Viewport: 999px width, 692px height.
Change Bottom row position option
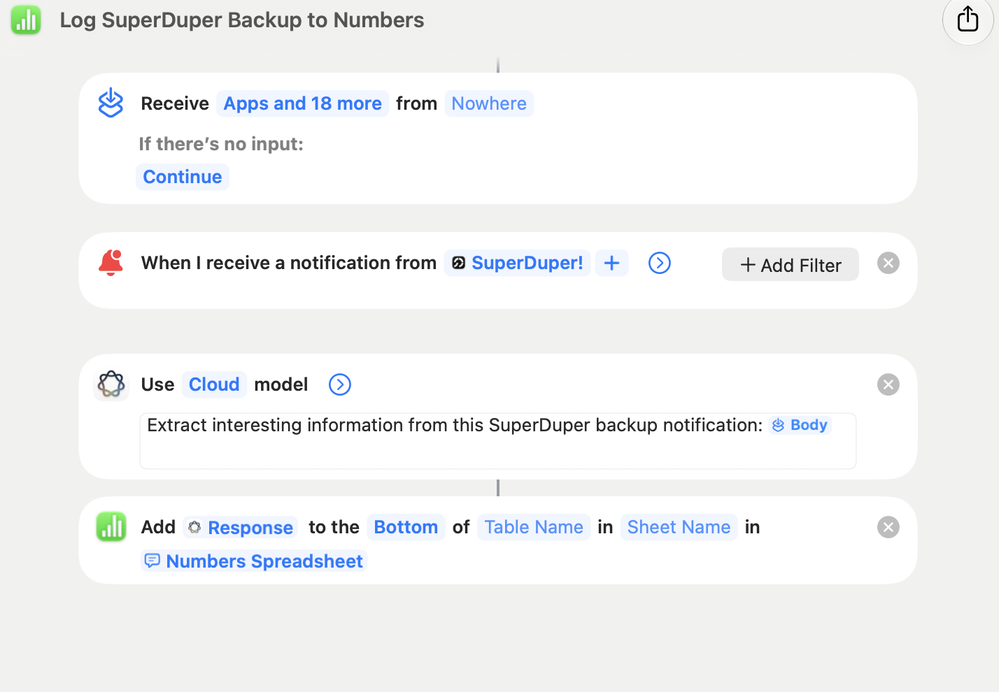click(406, 527)
